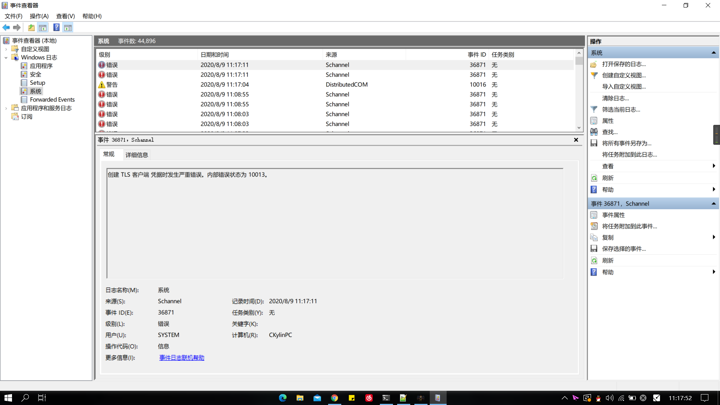Open Microsoft Edge from the taskbar
This screenshot has width=720, height=405.
283,398
